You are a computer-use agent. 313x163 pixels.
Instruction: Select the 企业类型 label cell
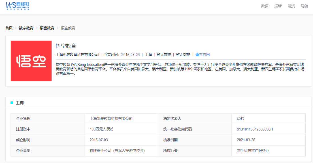[x=48, y=151]
